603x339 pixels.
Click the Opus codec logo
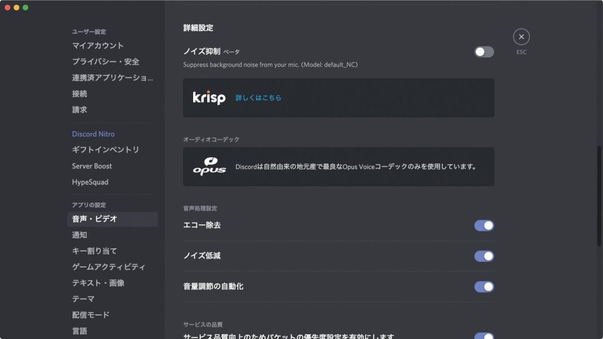(x=209, y=167)
